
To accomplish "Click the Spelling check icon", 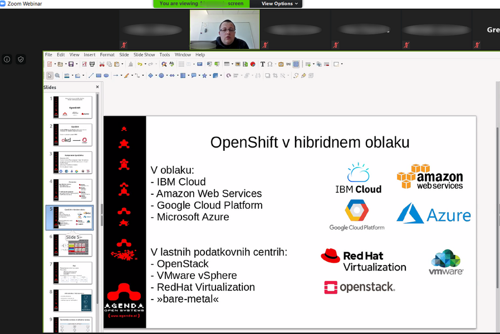I will (x=171, y=64).
